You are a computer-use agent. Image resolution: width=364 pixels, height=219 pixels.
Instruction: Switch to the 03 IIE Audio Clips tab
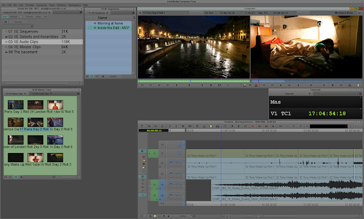40,94
